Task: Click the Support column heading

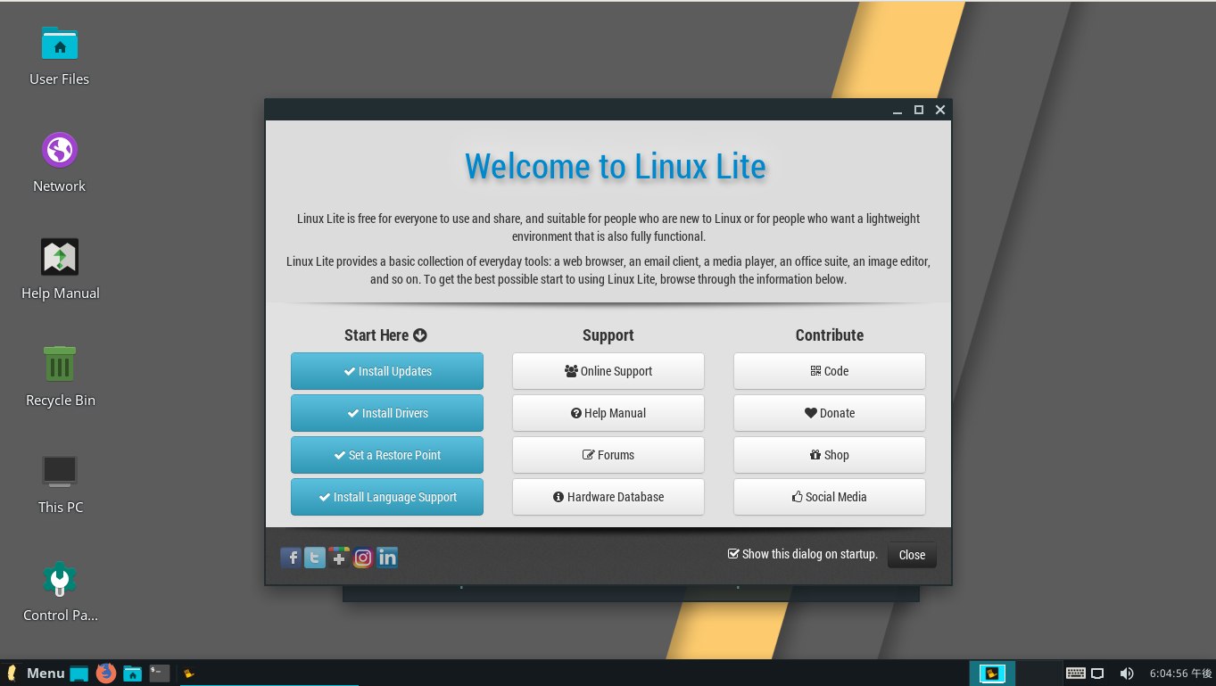Action: pyautogui.click(x=608, y=335)
